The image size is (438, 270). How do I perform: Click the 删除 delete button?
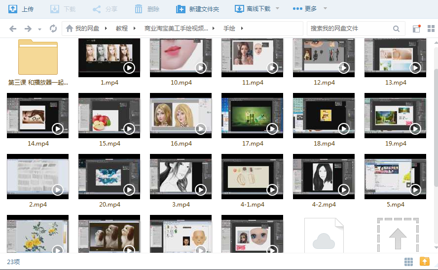click(147, 9)
